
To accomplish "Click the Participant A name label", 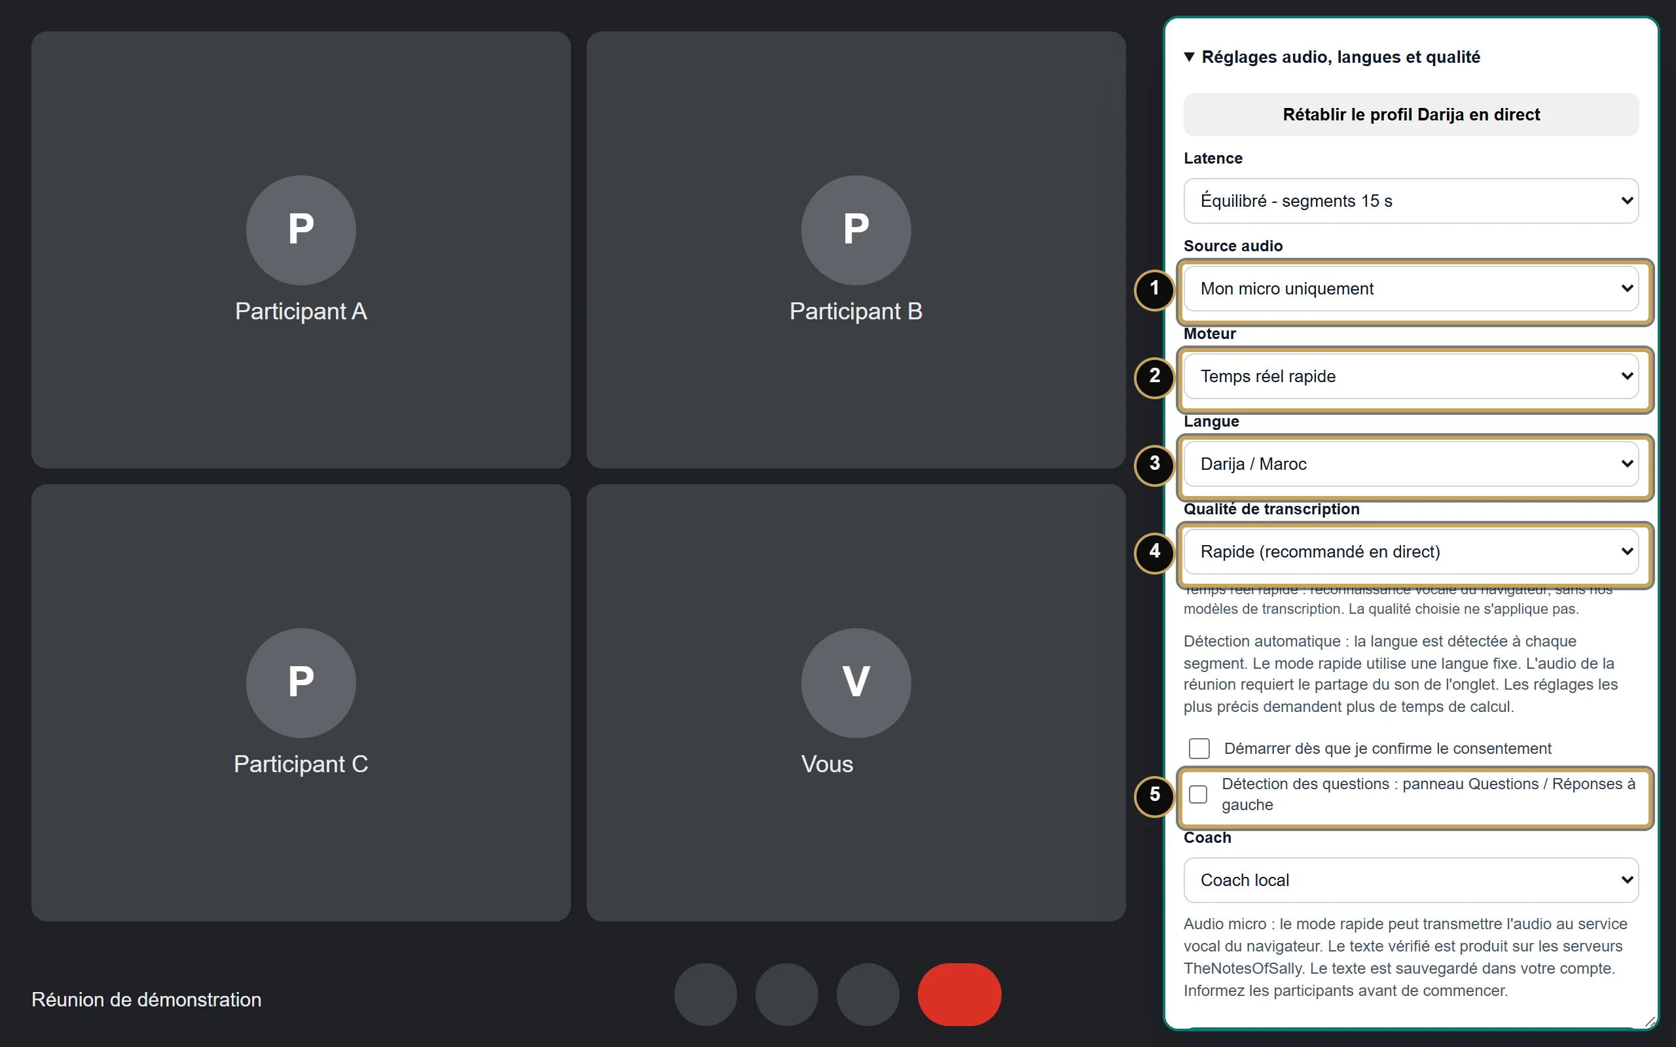I will pos(301,311).
